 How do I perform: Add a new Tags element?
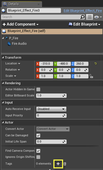tap(58, 164)
